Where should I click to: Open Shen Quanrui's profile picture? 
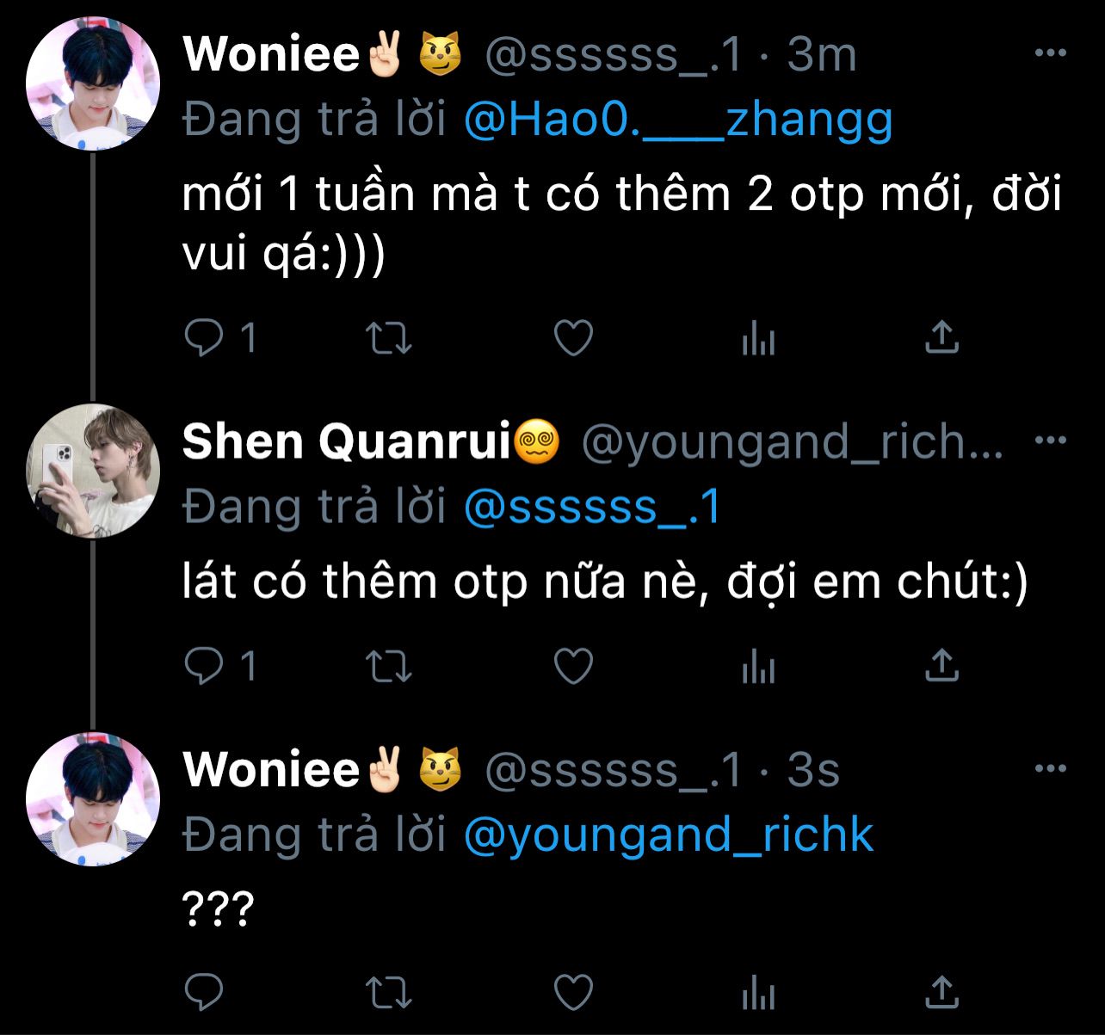pyautogui.click(x=93, y=471)
